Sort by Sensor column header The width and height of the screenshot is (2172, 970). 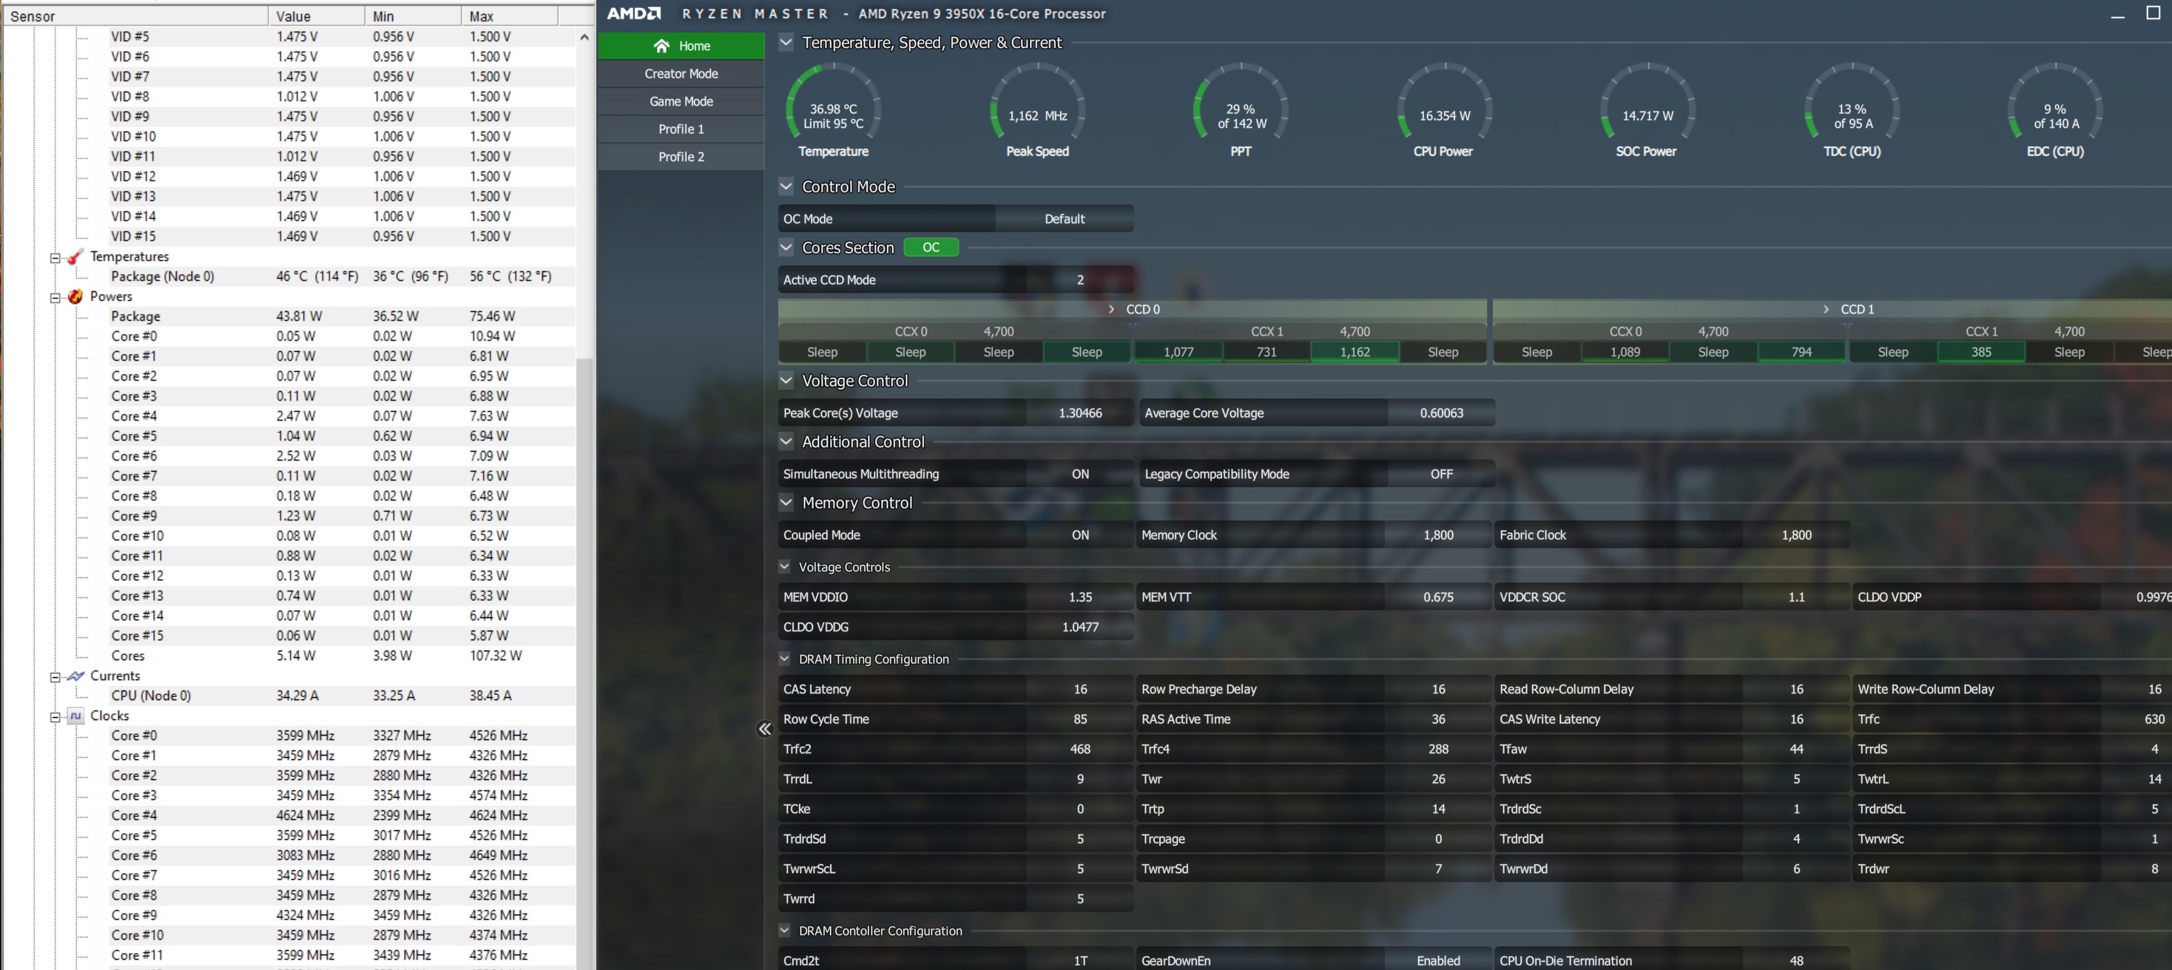[136, 16]
